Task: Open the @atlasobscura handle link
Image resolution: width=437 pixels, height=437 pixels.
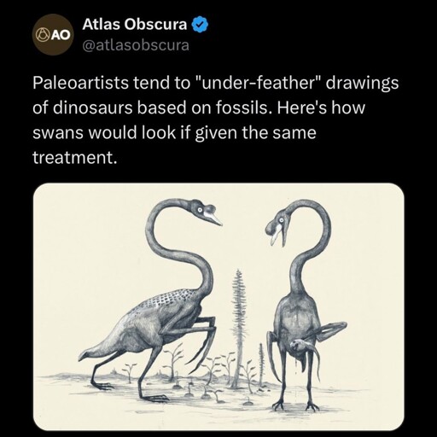Action: tap(136, 45)
